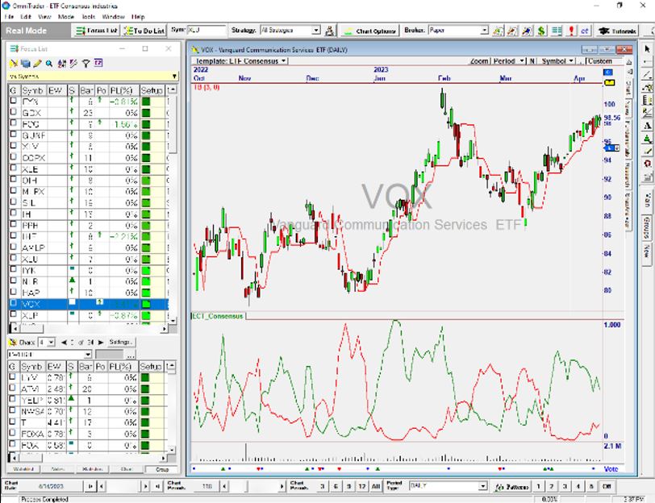Tick the checkbox for XLE row

[x=14, y=168]
